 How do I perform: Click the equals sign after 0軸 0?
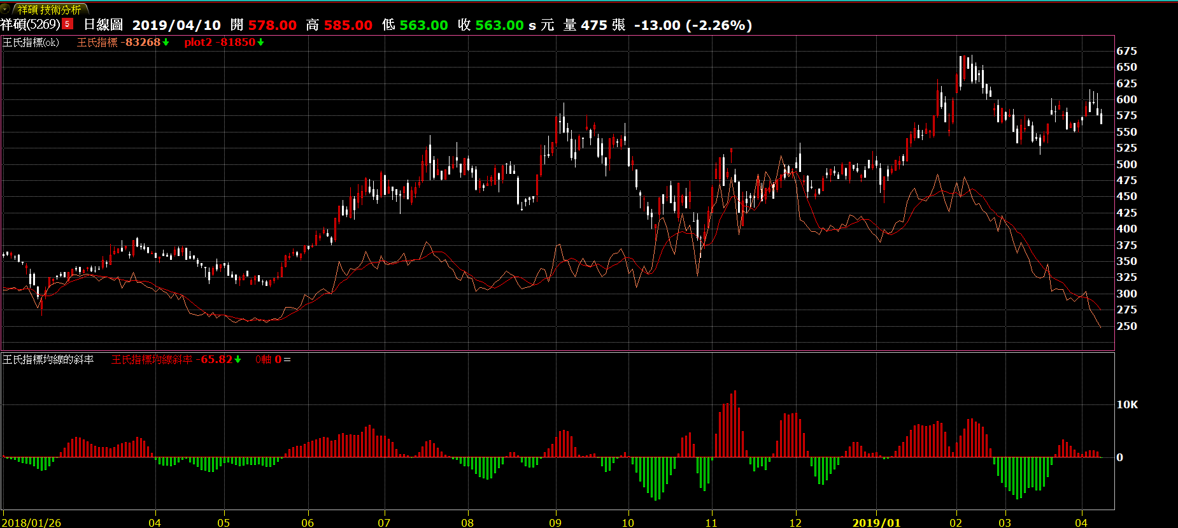click(x=287, y=360)
